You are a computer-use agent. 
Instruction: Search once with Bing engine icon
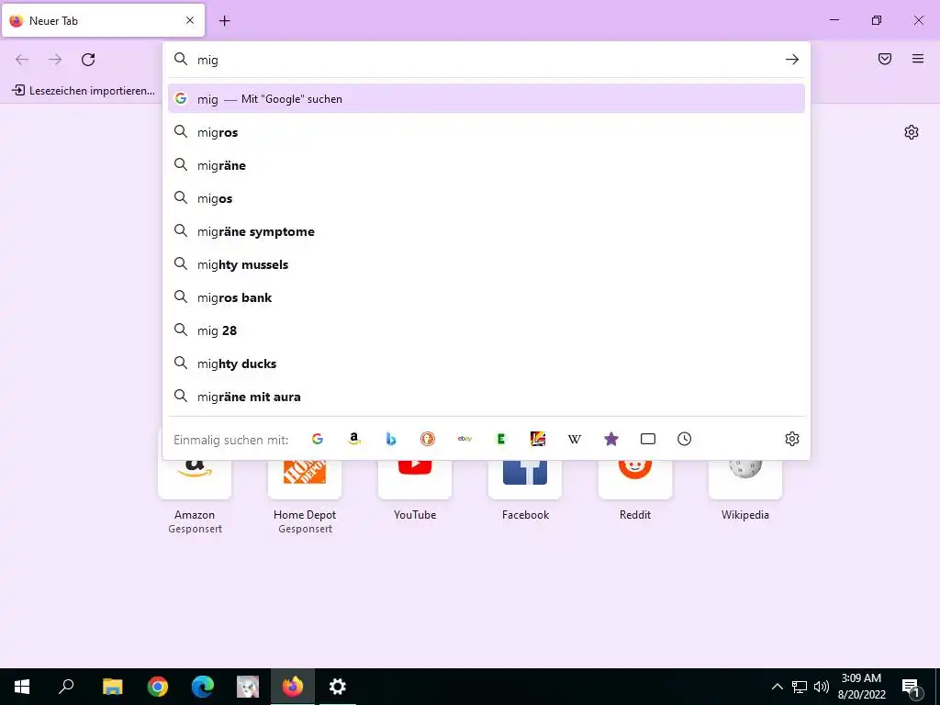(x=391, y=439)
